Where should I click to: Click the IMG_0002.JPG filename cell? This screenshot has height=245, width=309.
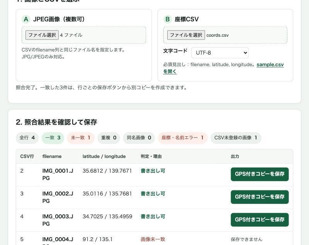(x=58, y=197)
